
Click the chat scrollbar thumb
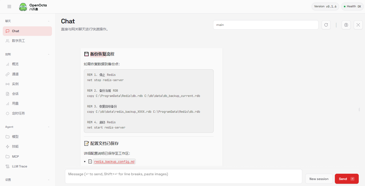click(x=359, y=109)
